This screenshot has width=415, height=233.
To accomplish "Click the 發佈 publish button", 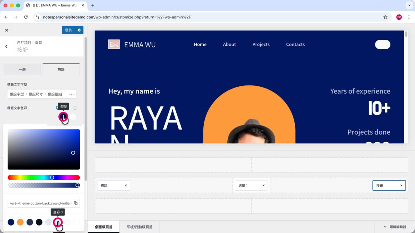I will tap(68, 30).
